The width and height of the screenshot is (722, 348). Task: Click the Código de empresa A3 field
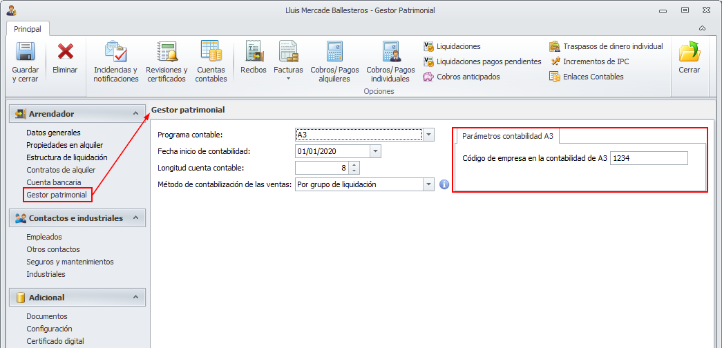[649, 158]
